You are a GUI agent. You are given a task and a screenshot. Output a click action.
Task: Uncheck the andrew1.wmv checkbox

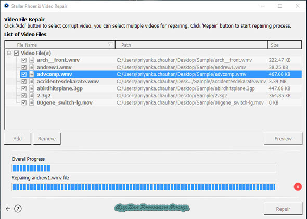pyautogui.click(x=24, y=67)
